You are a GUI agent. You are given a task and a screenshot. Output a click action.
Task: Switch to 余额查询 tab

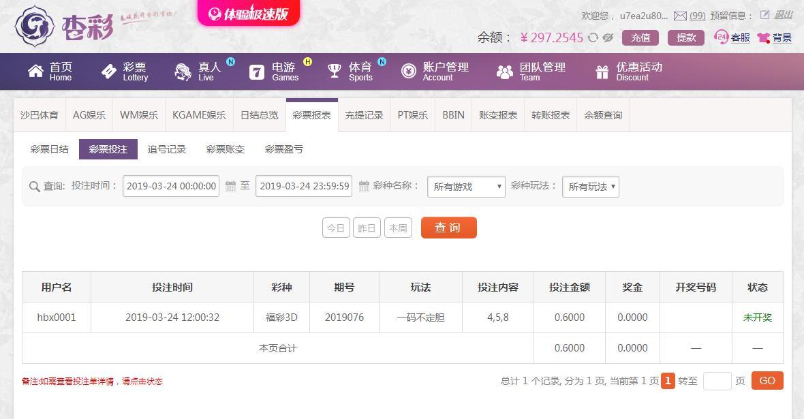(x=603, y=115)
